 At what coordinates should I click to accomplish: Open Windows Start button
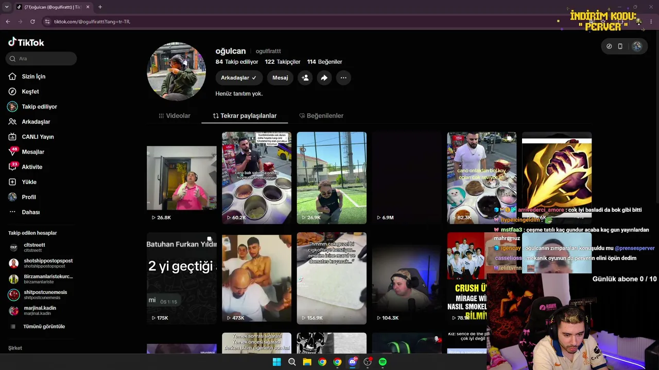point(276,362)
